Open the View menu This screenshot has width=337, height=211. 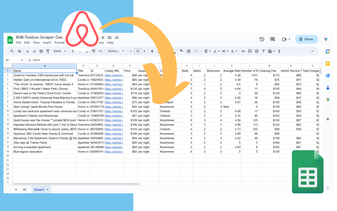click(36, 42)
